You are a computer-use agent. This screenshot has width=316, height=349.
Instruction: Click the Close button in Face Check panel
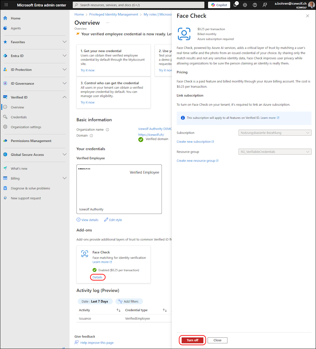tap(217, 340)
